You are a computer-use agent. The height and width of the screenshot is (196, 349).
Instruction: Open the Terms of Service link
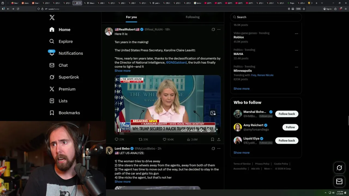tap(242, 164)
